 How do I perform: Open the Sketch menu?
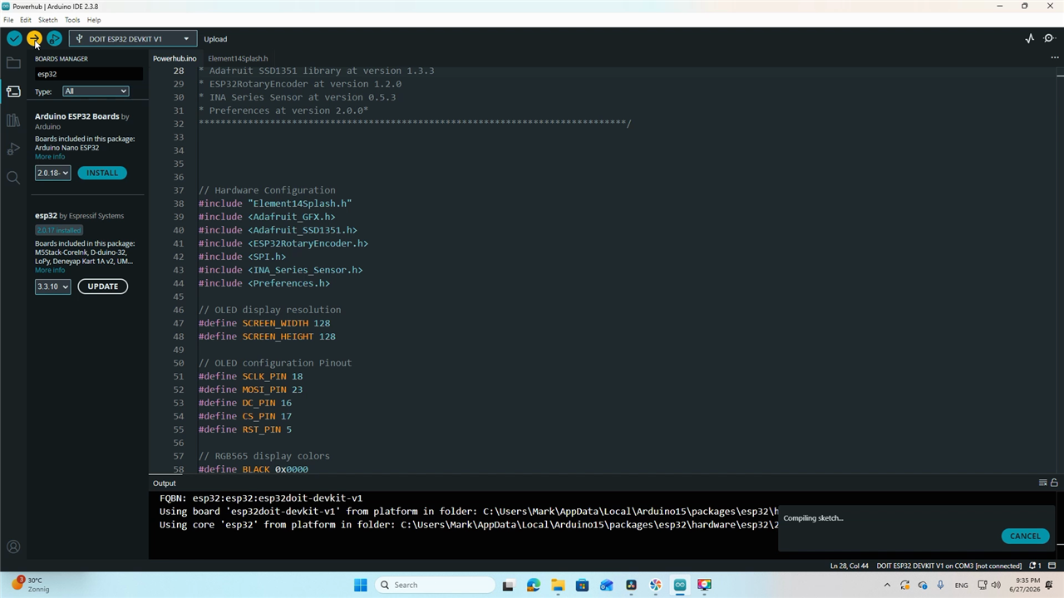(x=48, y=20)
